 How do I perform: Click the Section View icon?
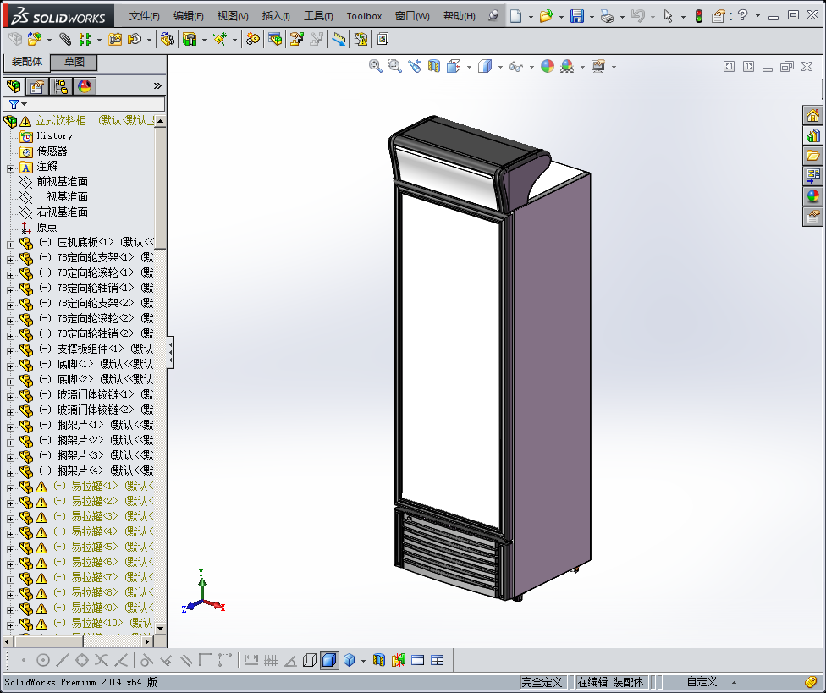[434, 66]
